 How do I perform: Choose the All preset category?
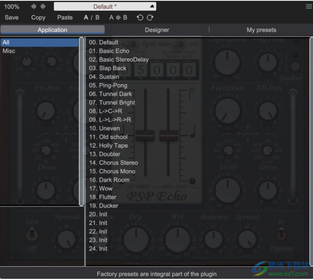[x=6, y=42]
